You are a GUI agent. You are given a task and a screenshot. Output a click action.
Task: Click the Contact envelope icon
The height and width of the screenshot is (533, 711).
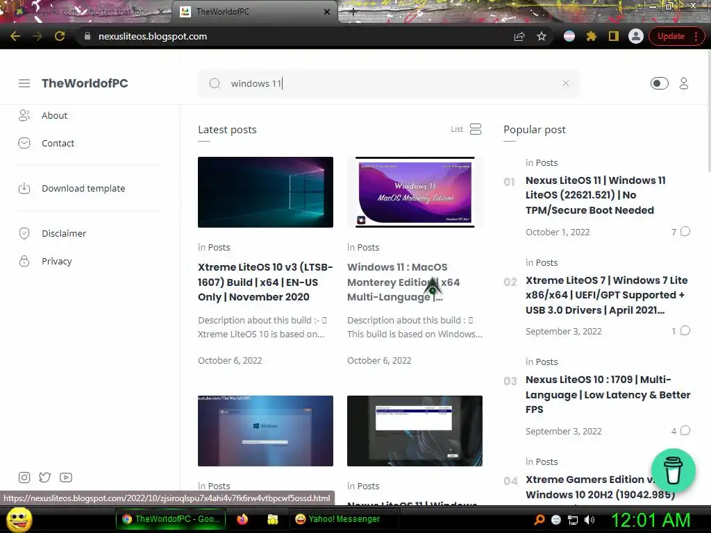[x=24, y=143]
